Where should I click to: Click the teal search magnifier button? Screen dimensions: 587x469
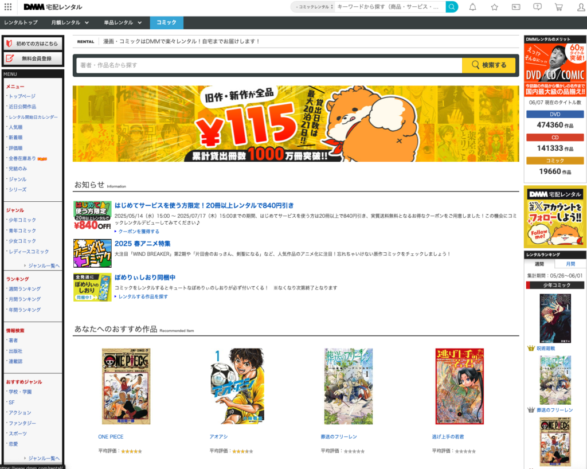452,7
